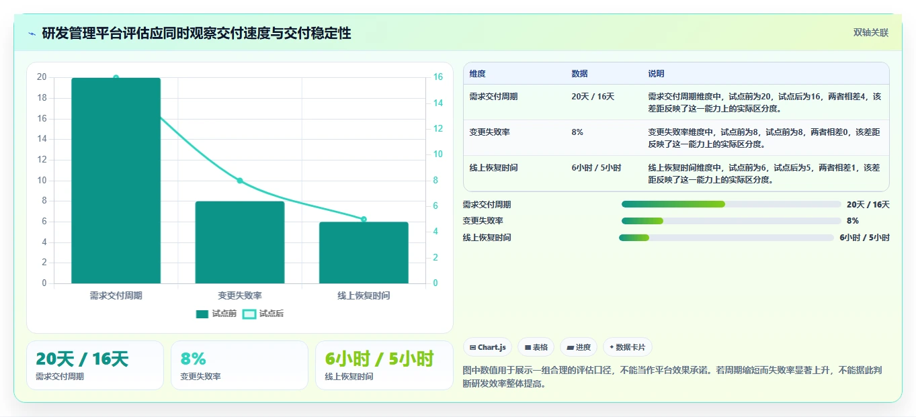Click the 需求交付周期 cell in the table
The height and width of the screenshot is (417, 916).
[x=493, y=97]
